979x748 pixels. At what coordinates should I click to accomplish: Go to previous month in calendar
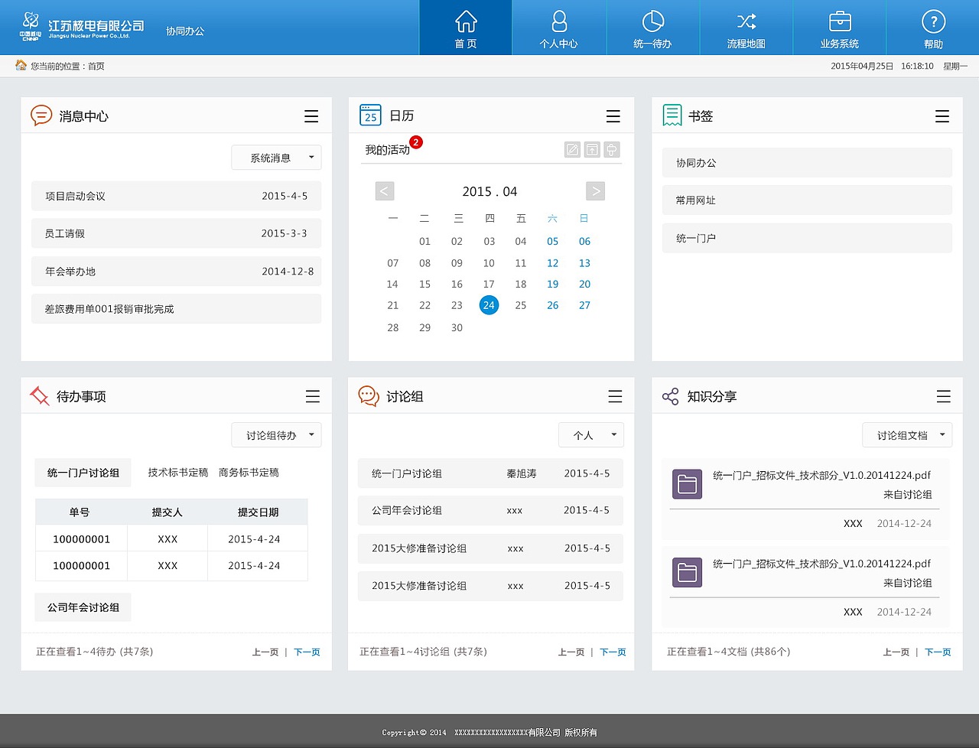[x=385, y=191]
